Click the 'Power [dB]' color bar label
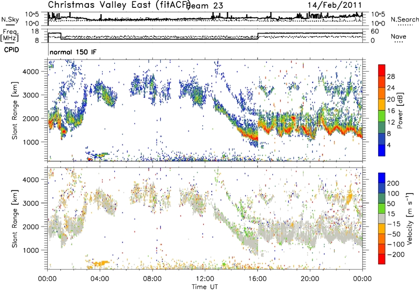This screenshot has height=290, width=419. pyautogui.click(x=400, y=110)
